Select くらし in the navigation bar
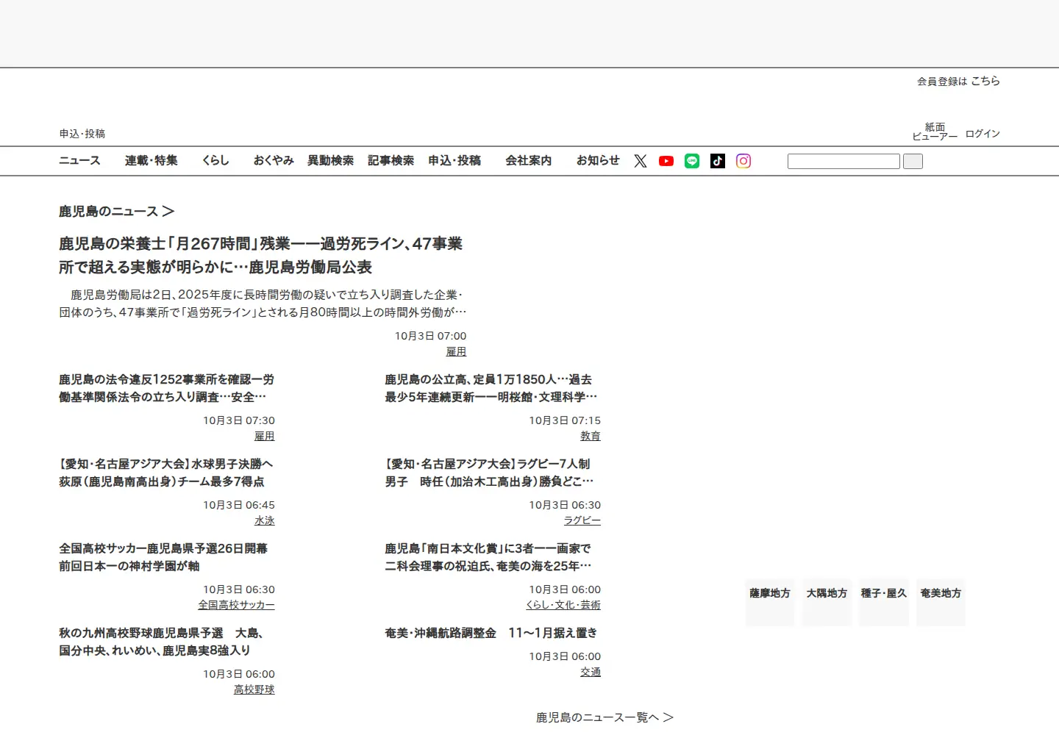Image resolution: width=1059 pixels, height=735 pixels. click(215, 160)
